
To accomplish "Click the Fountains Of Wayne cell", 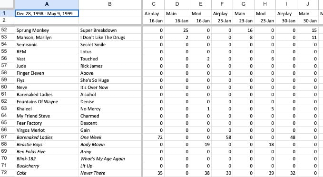I will (47, 101).
